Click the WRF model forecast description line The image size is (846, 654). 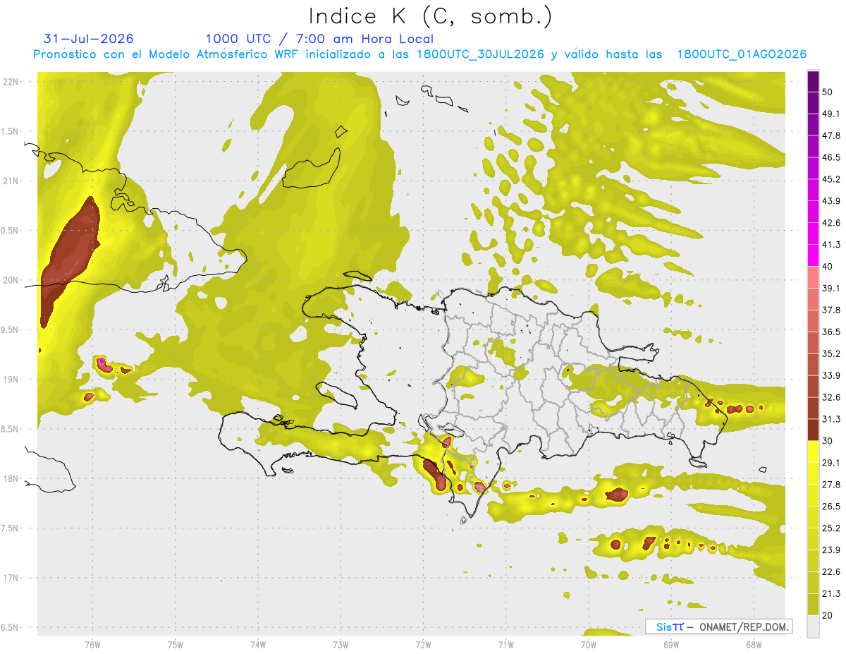[420, 54]
